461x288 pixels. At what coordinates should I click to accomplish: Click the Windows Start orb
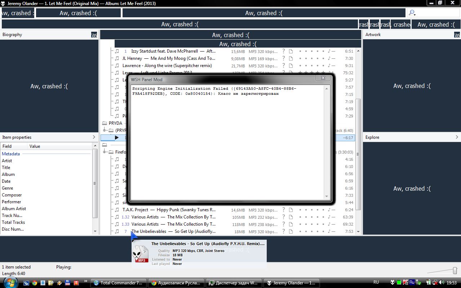[x=10, y=282]
